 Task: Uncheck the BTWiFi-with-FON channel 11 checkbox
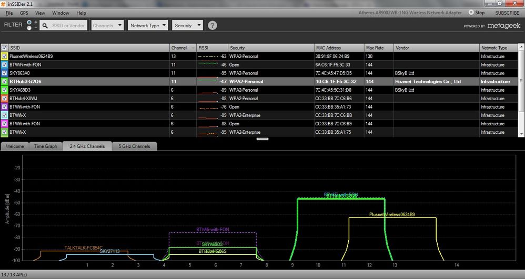4,65
